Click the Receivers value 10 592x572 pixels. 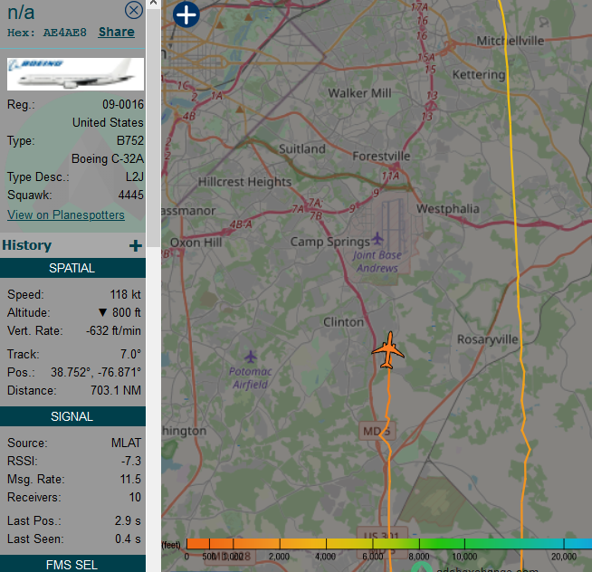[135, 497]
